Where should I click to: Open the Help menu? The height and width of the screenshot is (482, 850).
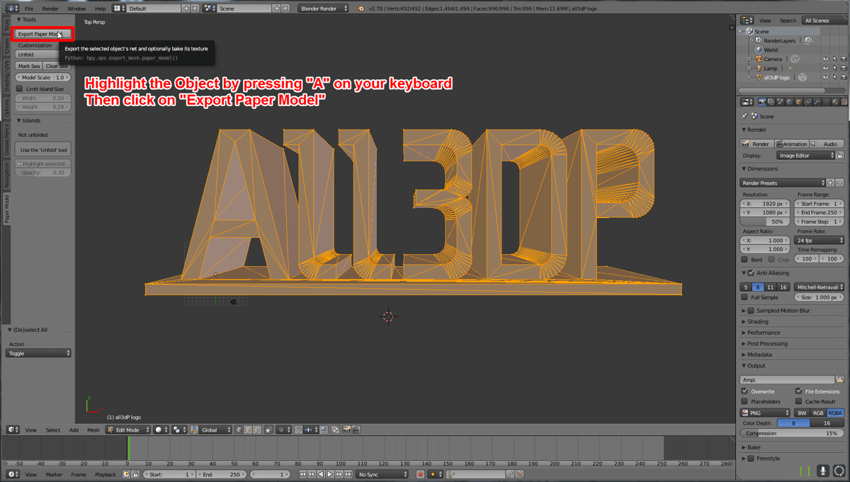pyautogui.click(x=101, y=8)
